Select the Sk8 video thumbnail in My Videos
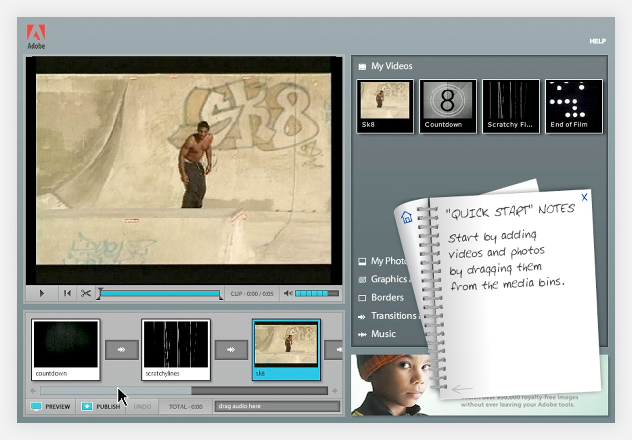The width and height of the screenshot is (632, 440). pyautogui.click(x=385, y=106)
